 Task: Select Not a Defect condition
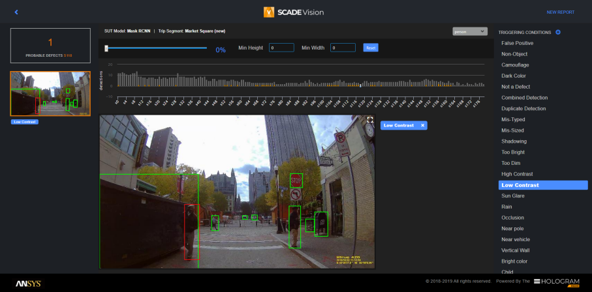click(516, 87)
